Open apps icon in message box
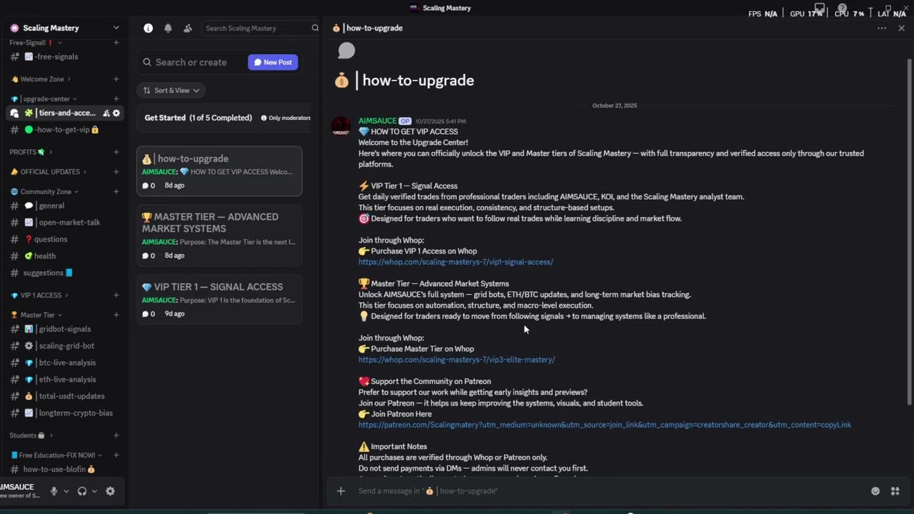914x514 pixels. 895,491
